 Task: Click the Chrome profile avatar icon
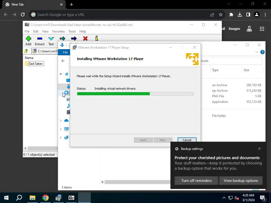click(x=257, y=15)
